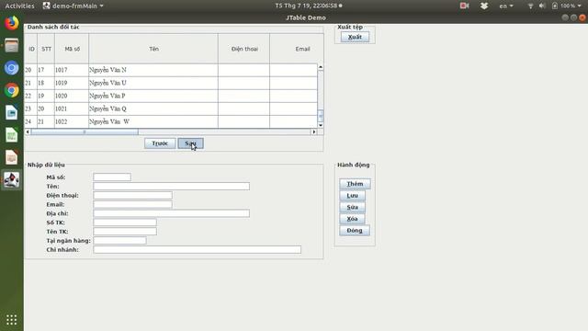Open the Dropbox tray icon
The image size is (588, 331).
tap(484, 6)
